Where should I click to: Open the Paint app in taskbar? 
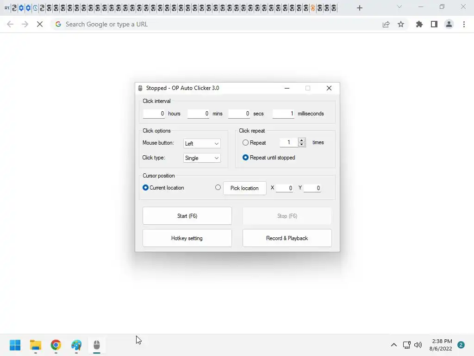click(x=76, y=345)
